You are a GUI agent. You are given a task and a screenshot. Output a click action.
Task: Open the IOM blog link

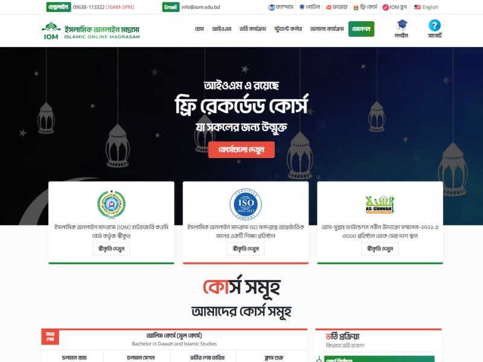pyautogui.click(x=394, y=7)
